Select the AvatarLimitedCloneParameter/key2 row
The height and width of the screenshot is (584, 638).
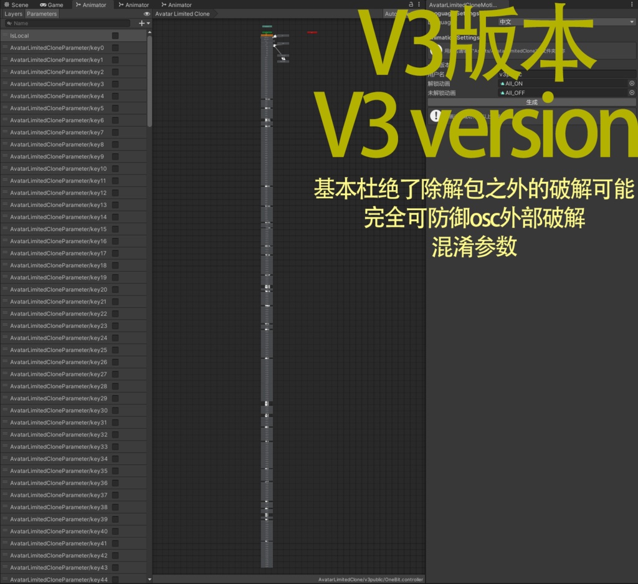(74, 72)
